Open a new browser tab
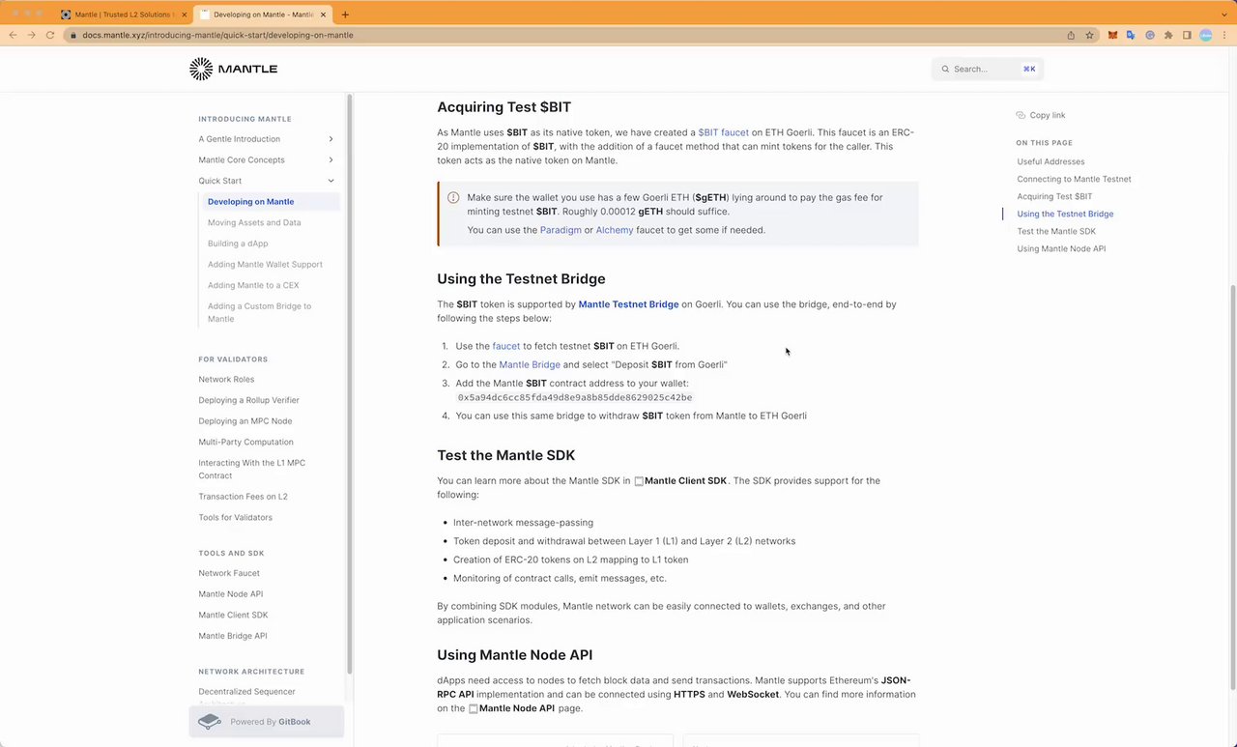The image size is (1237, 747). (345, 14)
